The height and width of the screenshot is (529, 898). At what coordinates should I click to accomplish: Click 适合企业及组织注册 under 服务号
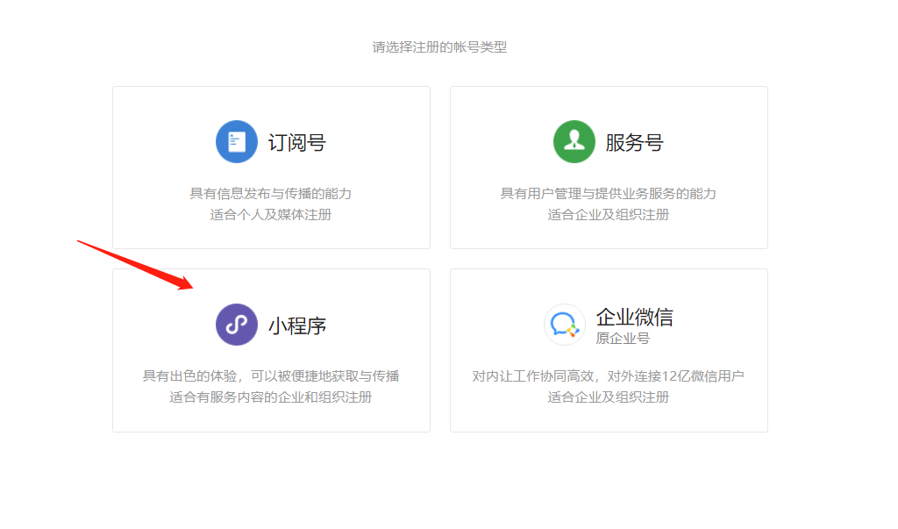[x=609, y=215]
